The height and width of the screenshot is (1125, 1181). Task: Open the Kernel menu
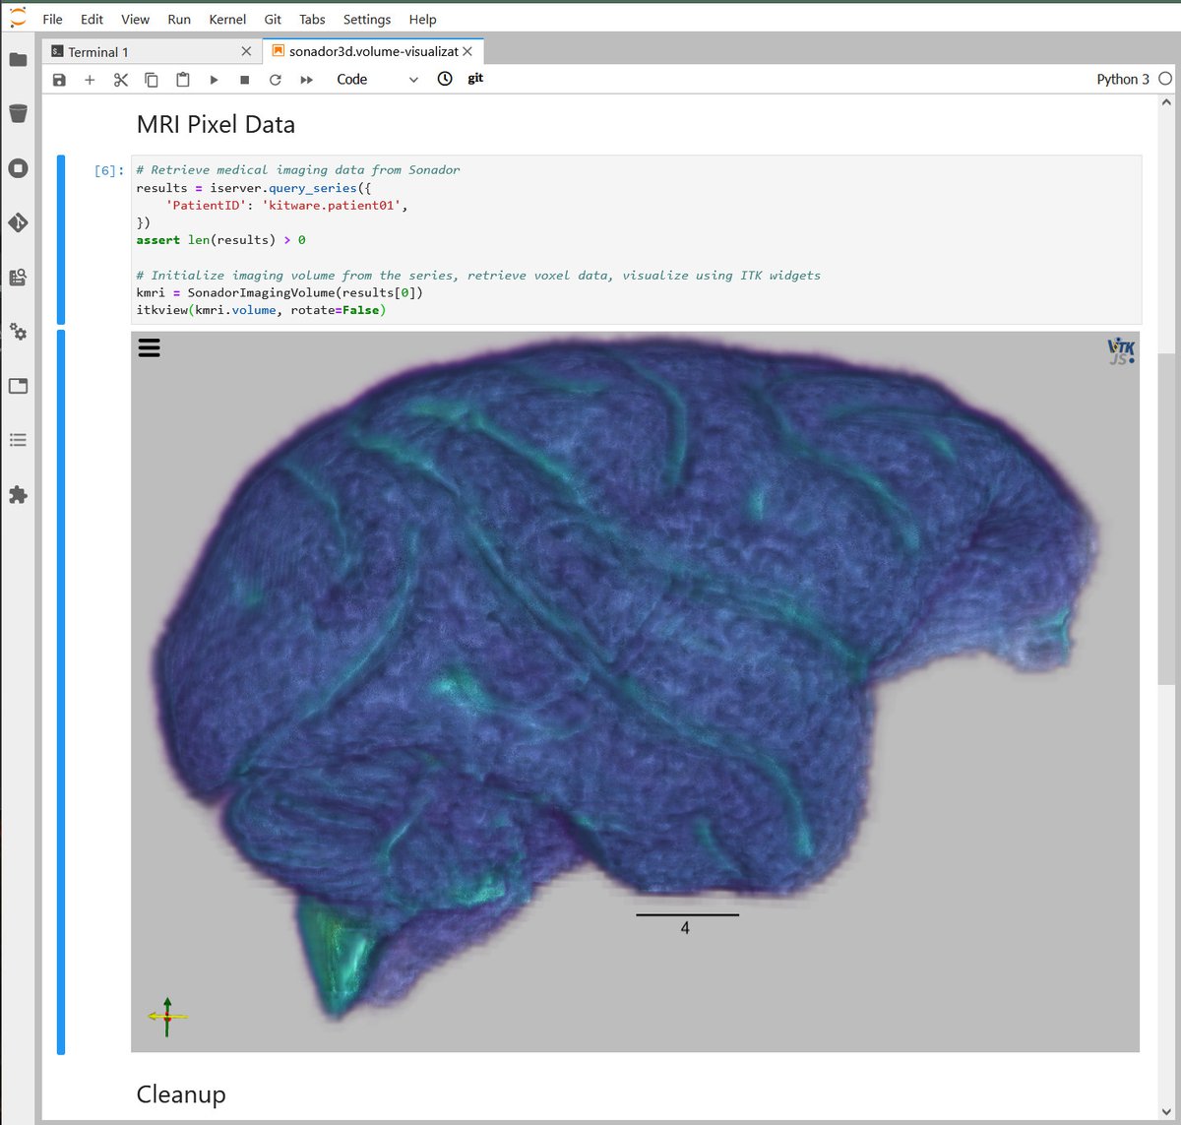point(227,19)
